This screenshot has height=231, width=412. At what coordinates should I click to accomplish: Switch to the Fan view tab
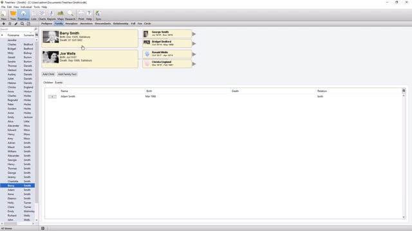coord(140,24)
